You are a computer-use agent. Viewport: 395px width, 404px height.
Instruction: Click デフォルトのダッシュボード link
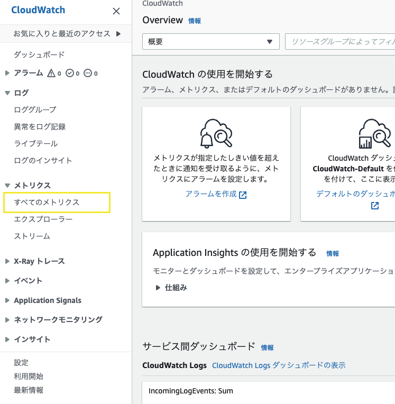[355, 194]
